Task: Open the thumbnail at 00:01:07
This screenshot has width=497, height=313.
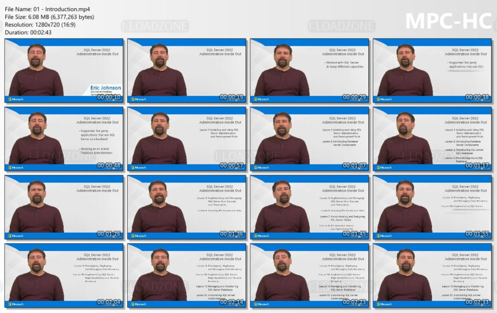Action: [x=309, y=139]
